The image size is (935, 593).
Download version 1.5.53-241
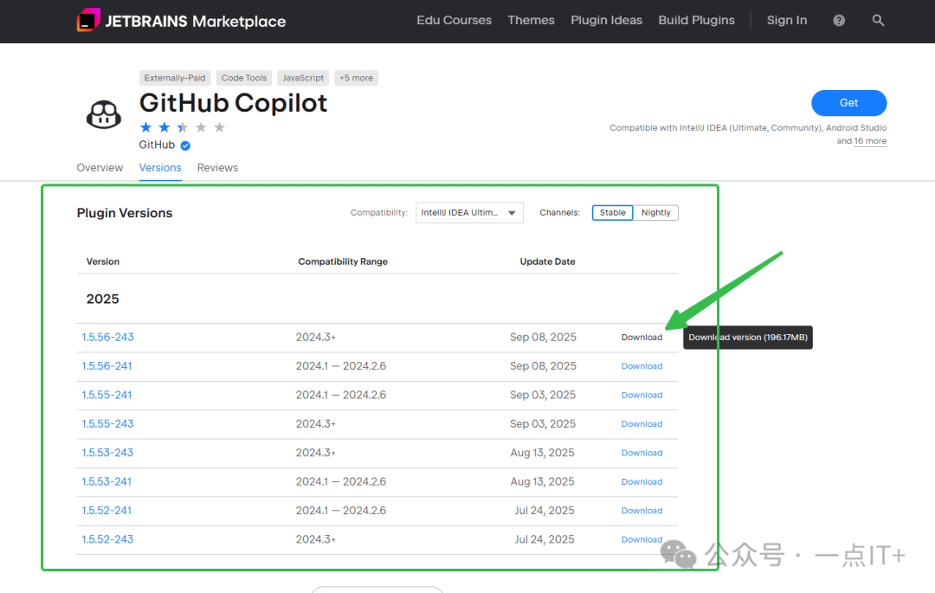642,481
